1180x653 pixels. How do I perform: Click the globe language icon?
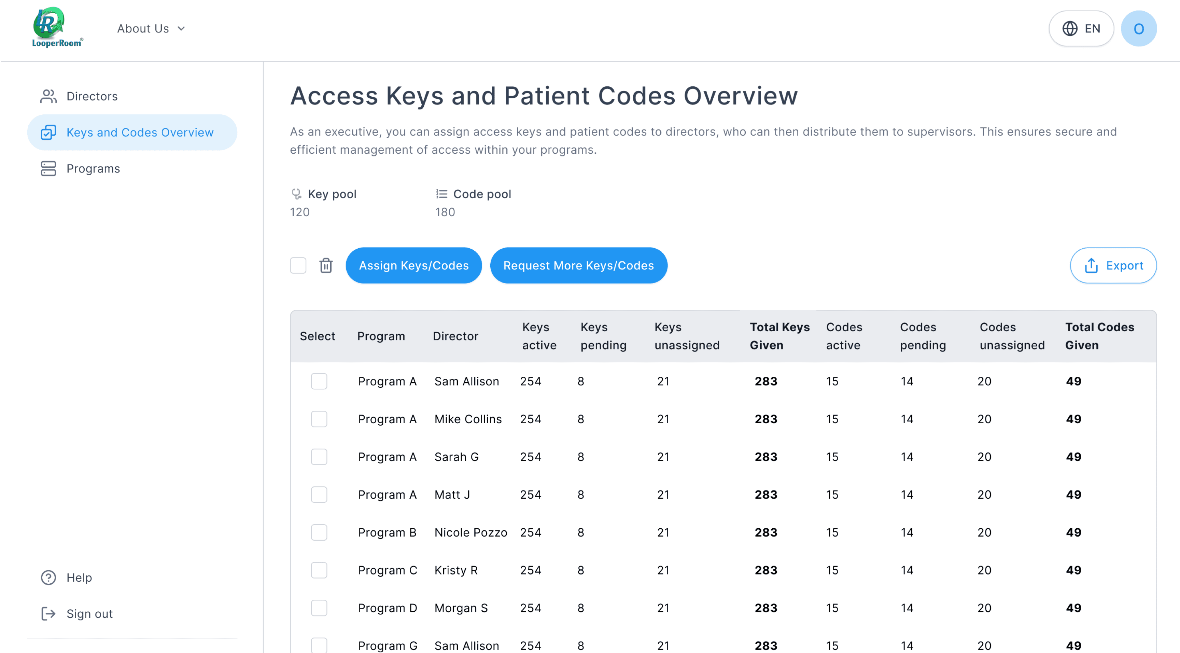pyautogui.click(x=1070, y=28)
